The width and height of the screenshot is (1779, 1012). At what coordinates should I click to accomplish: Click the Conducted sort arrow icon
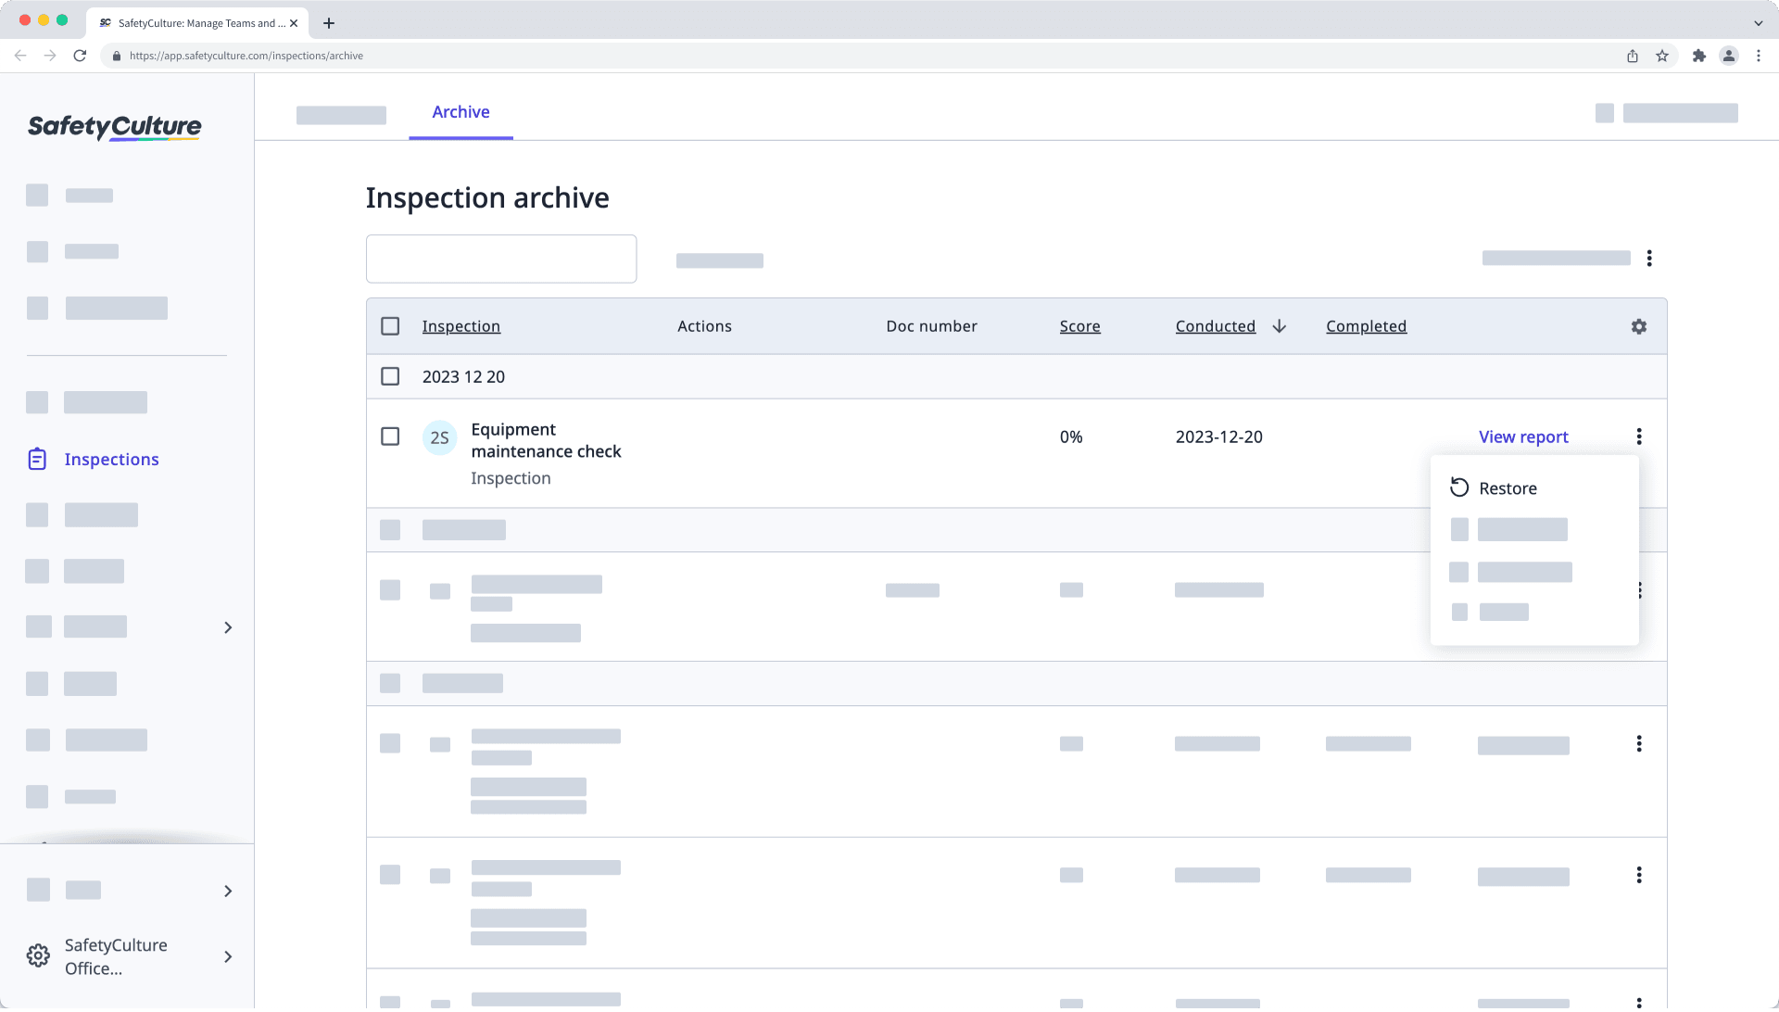(x=1280, y=326)
